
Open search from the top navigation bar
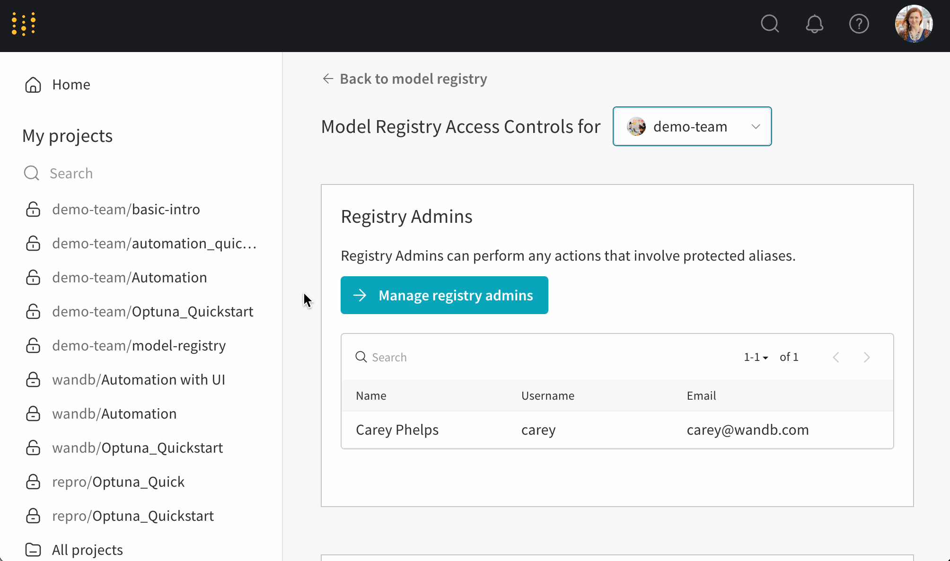coord(770,24)
